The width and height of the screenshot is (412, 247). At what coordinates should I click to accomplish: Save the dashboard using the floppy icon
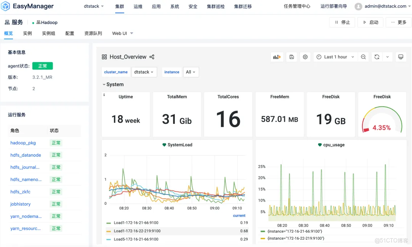click(291, 57)
